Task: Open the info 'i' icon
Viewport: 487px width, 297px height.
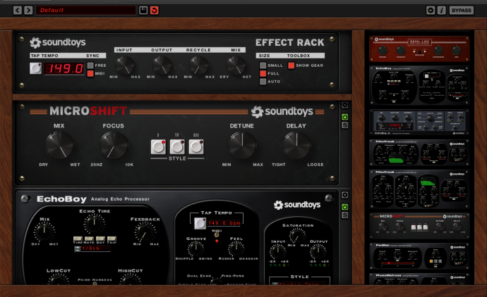Action: 441,11
